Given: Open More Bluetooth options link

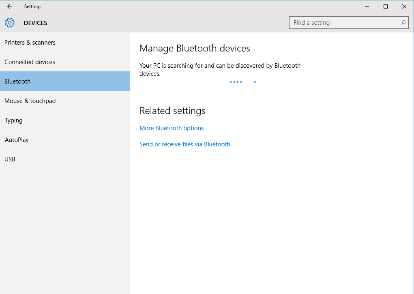Looking at the screenshot, I should coord(172,128).
